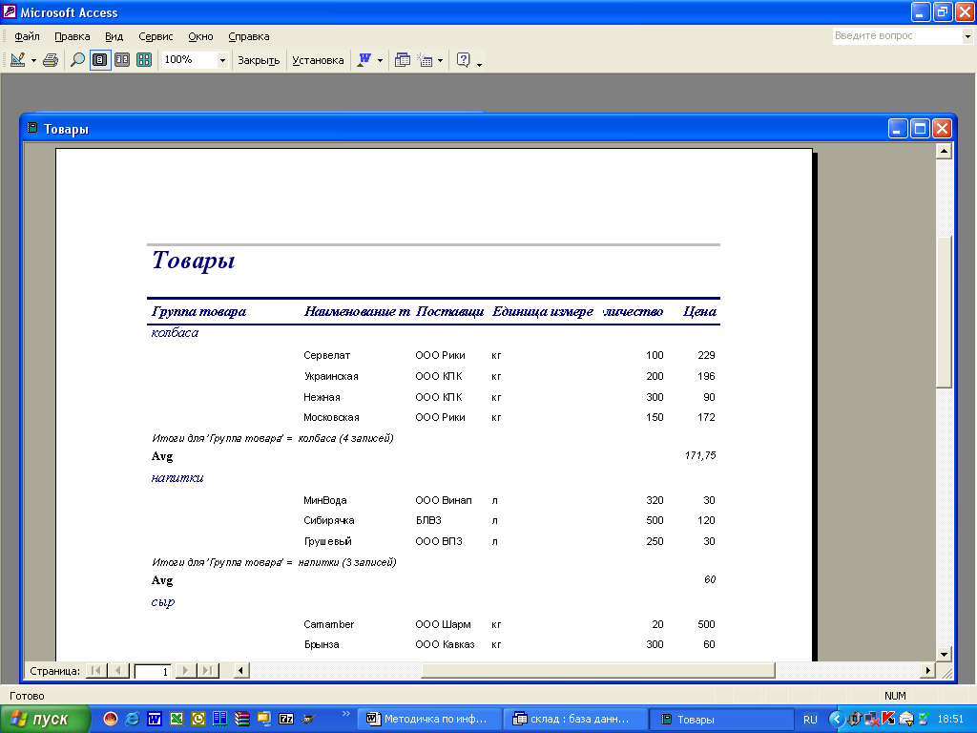Click horizontal scrollbar right arrow
Screen dimensions: 977x733
[x=927, y=671]
